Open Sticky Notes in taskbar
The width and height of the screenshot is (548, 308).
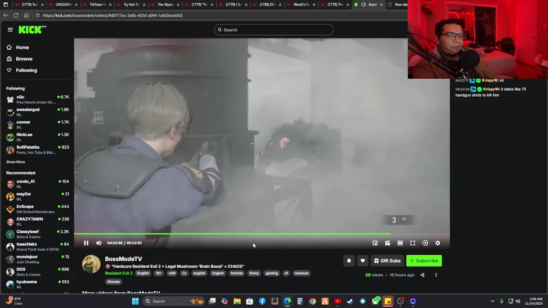tap(388, 301)
